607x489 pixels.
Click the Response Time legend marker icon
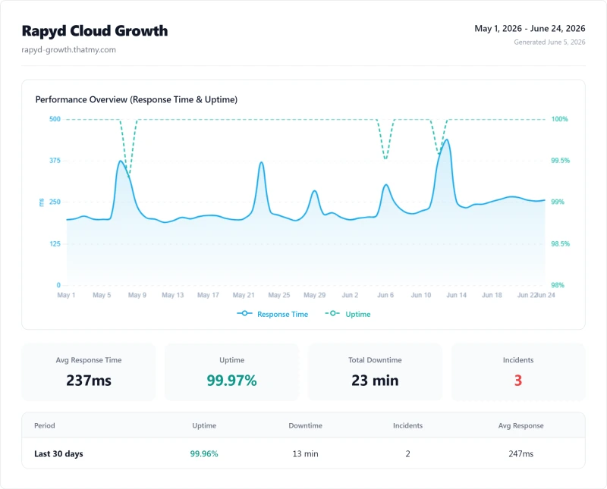(244, 313)
